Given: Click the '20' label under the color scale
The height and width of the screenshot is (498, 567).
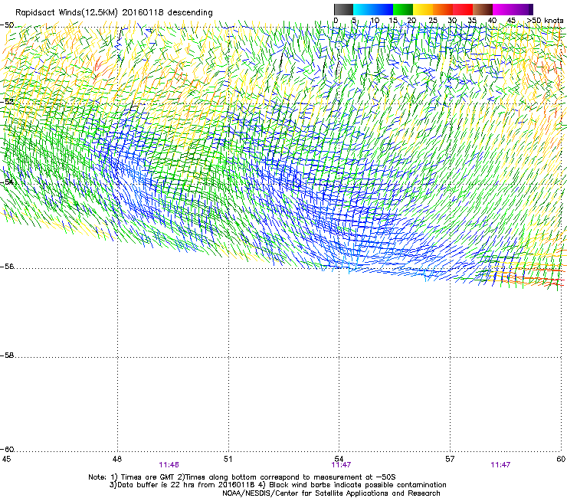Looking at the screenshot, I should 412,20.
